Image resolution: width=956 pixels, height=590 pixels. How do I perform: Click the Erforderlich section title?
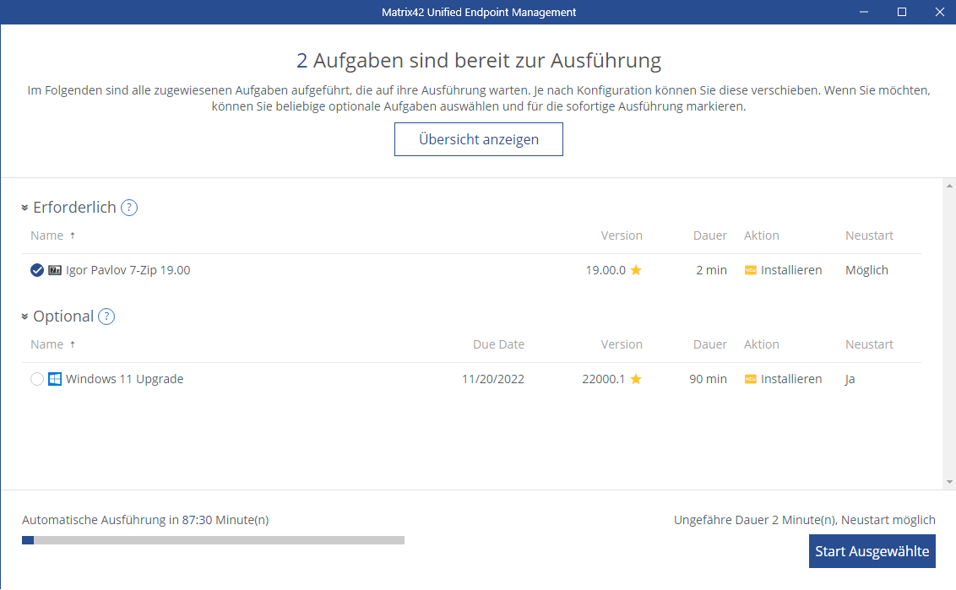[x=74, y=208]
